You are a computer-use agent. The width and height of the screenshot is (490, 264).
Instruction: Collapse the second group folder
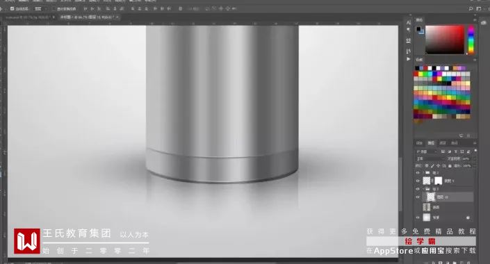[x=423, y=189]
